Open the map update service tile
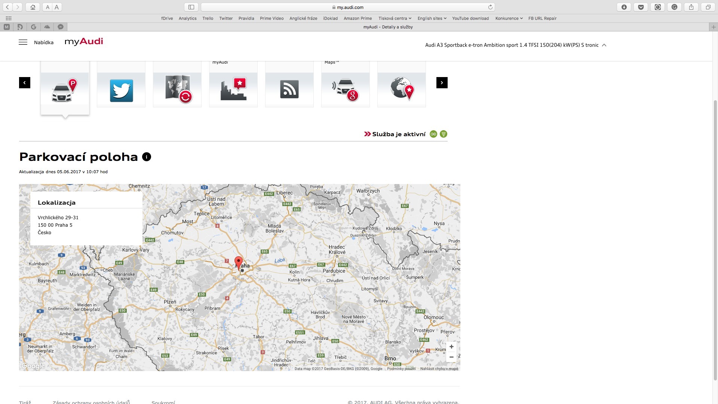This screenshot has width=718, height=404. coord(177,90)
